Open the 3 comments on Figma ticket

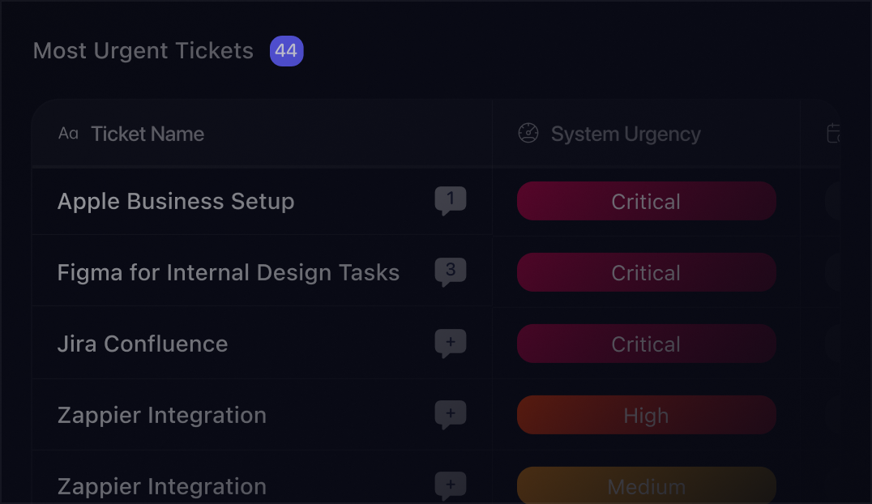click(x=451, y=272)
